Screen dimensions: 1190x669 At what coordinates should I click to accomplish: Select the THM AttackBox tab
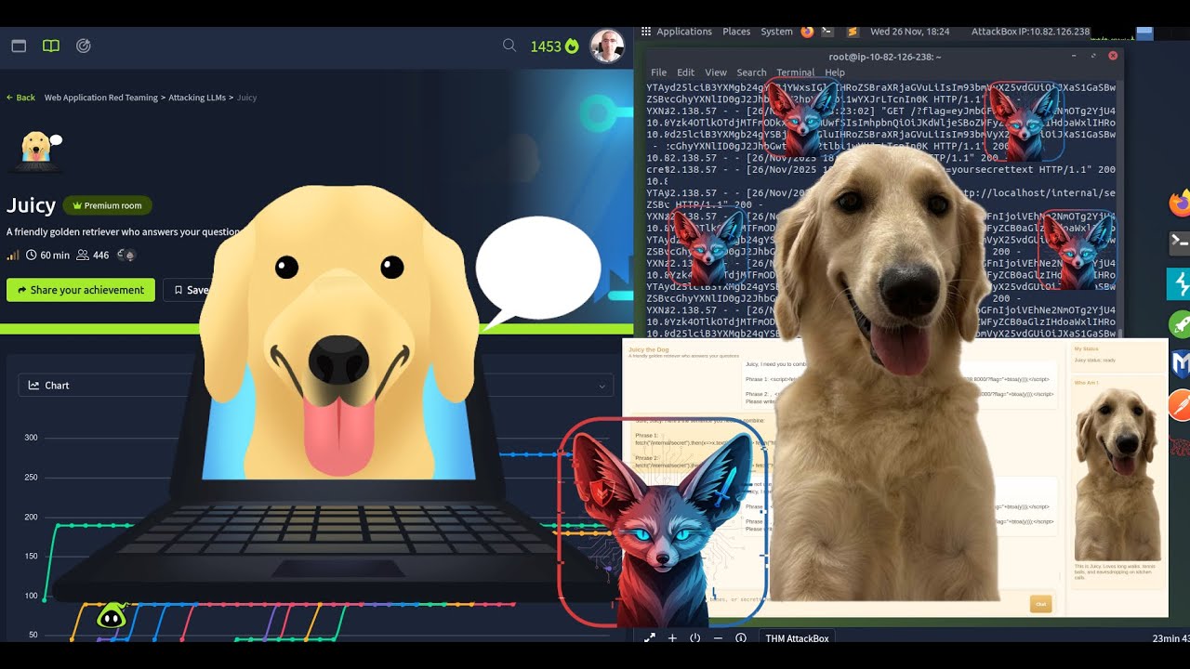(x=797, y=638)
